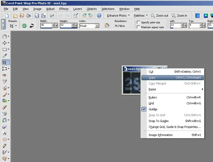The height and width of the screenshot is (162, 213).
Task: Select the Text tool
Action: coord(5,133)
